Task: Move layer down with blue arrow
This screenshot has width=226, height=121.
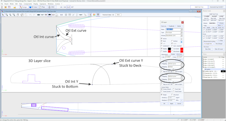Action: click(181, 42)
